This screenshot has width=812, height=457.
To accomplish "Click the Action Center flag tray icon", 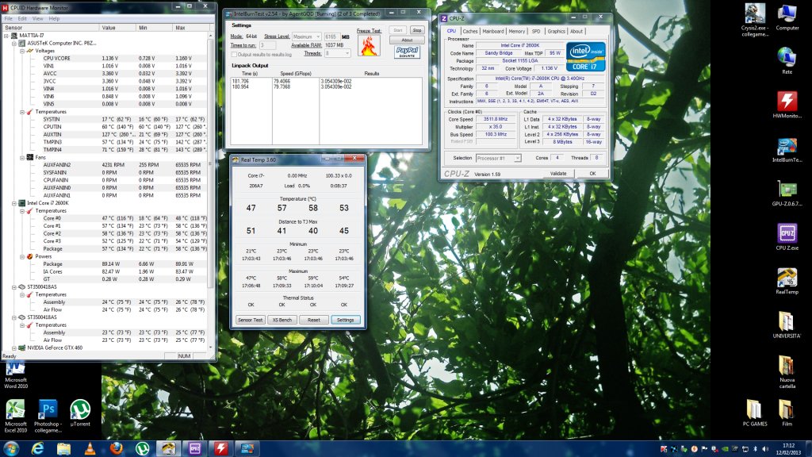I will click(x=704, y=449).
